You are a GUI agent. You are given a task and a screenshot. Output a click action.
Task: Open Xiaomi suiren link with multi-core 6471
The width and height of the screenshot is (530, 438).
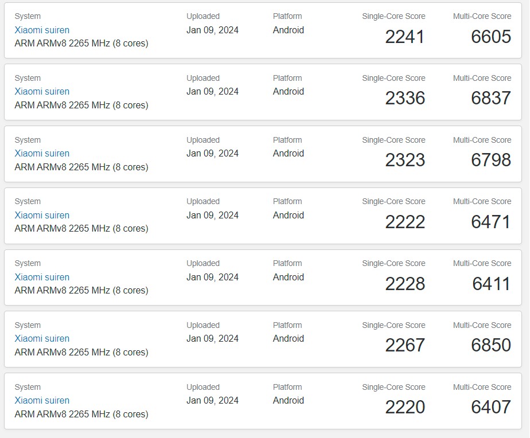[42, 215]
